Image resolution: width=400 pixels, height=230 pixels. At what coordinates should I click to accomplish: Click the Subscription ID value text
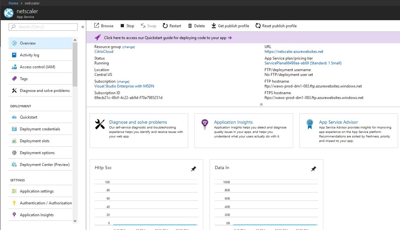pyautogui.click(x=128, y=98)
